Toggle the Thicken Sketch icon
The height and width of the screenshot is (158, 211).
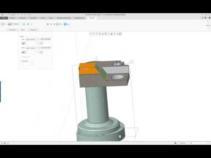click(x=32, y=24)
